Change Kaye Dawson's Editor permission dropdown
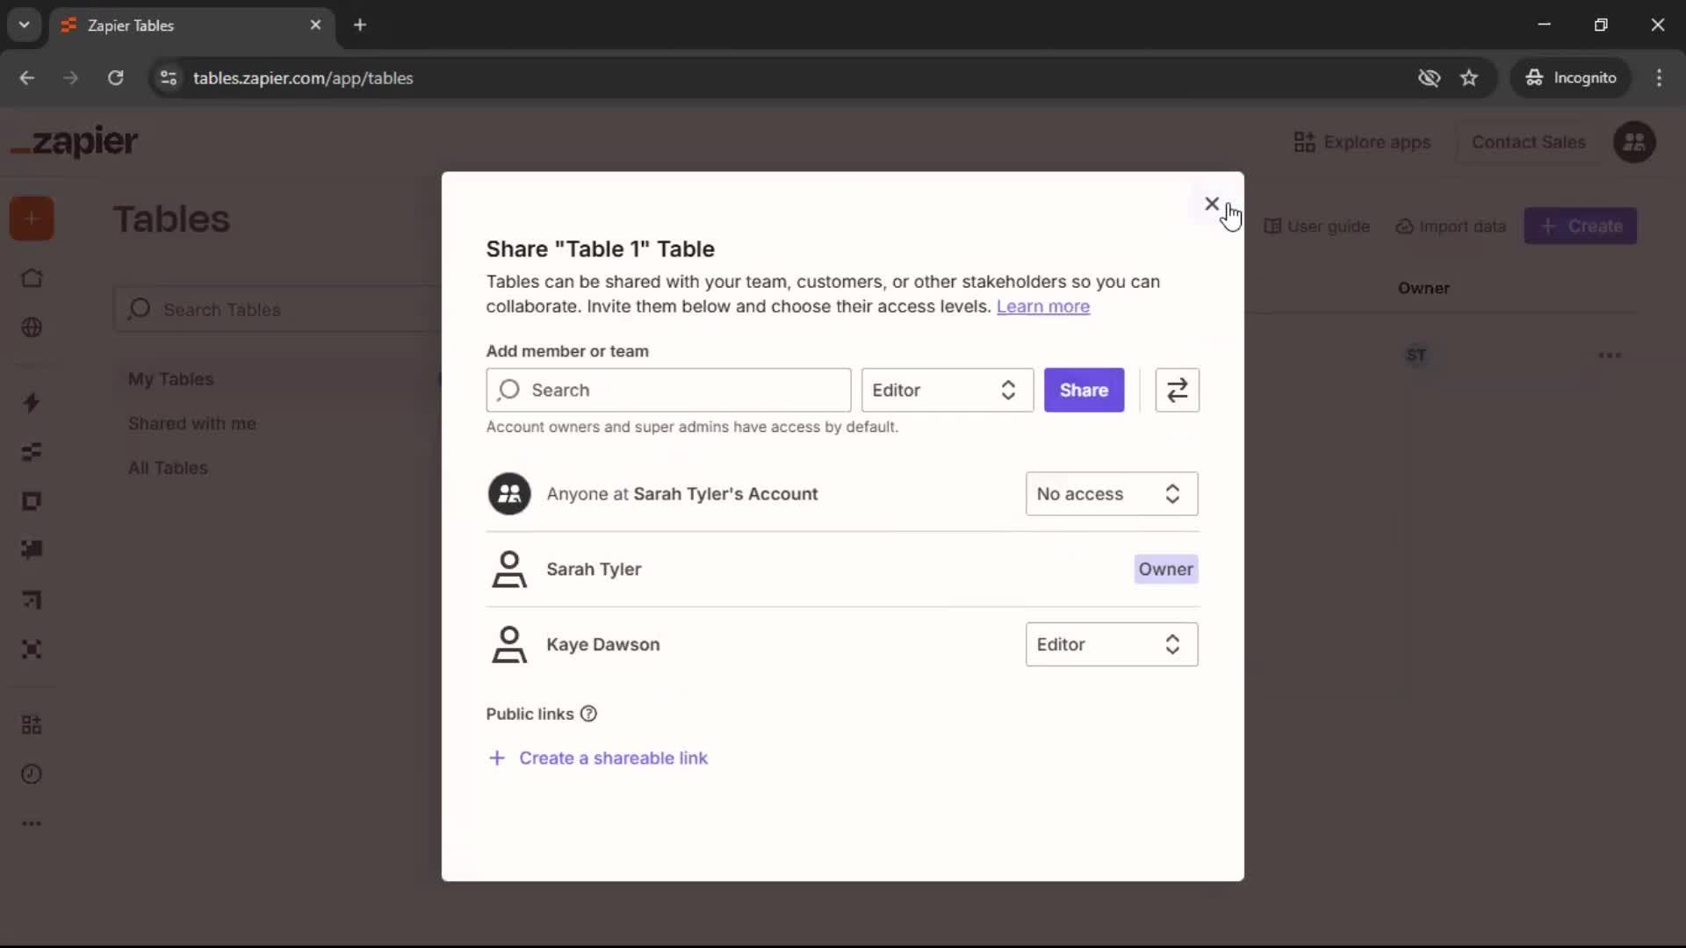Viewport: 1686px width, 948px height. 1111,644
